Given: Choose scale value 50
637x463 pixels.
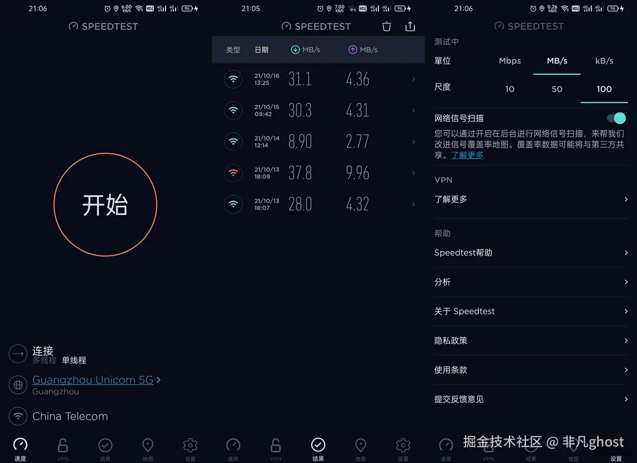Looking at the screenshot, I should tap(557, 89).
